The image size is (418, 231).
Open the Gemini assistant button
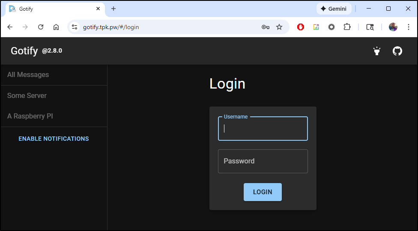334,9
